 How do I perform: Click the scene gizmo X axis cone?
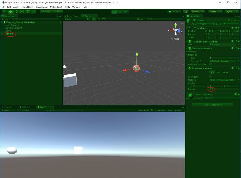(171, 30)
